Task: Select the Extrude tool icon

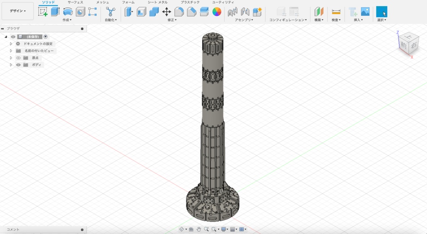Action: pos(55,12)
